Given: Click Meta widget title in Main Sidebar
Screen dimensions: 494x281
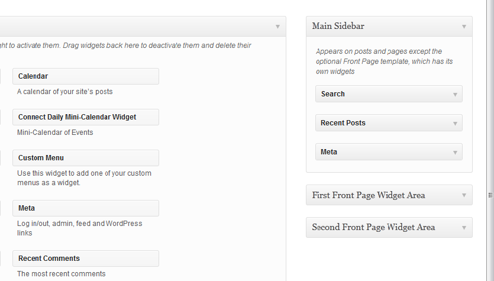Looking at the screenshot, I should 329,152.
